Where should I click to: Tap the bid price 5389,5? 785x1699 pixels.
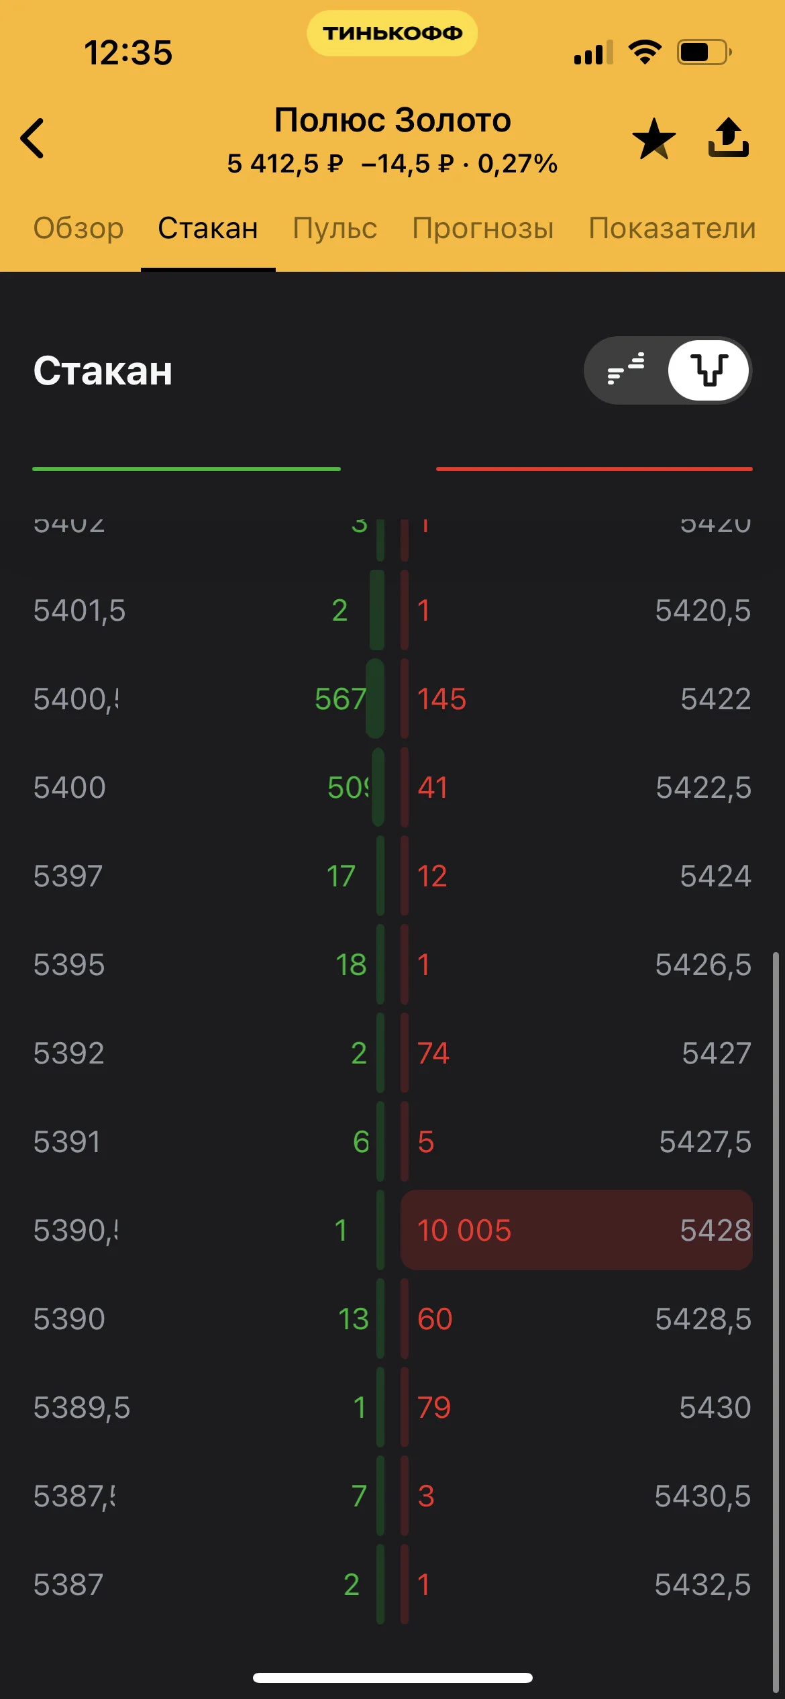(82, 1407)
